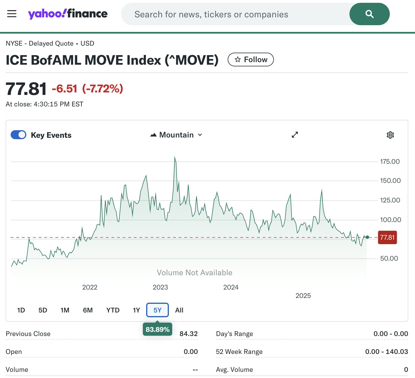Expand chart to full screen
Image resolution: width=415 pixels, height=378 pixels.
coord(295,135)
